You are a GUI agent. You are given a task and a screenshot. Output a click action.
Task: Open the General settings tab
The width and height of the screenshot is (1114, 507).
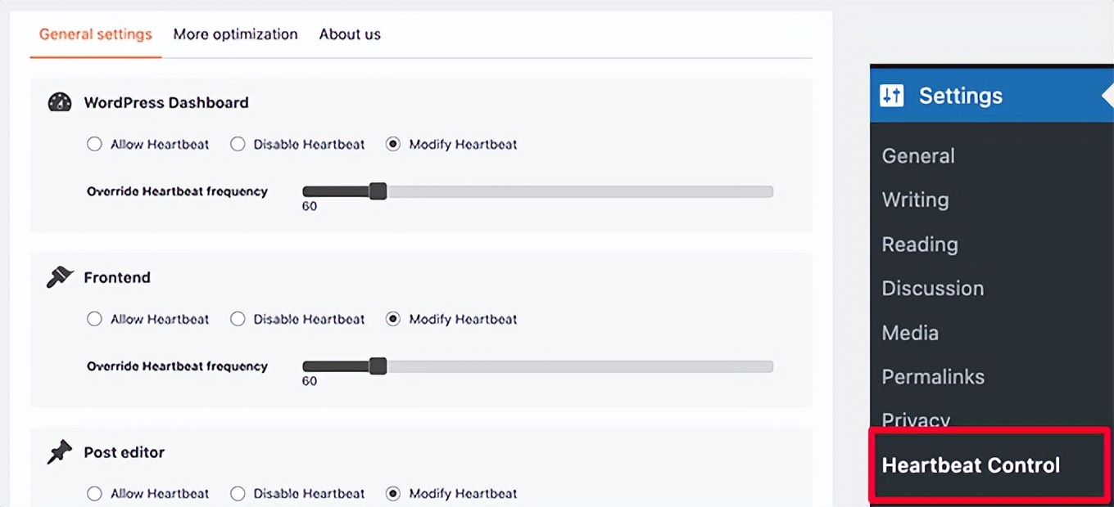(96, 34)
